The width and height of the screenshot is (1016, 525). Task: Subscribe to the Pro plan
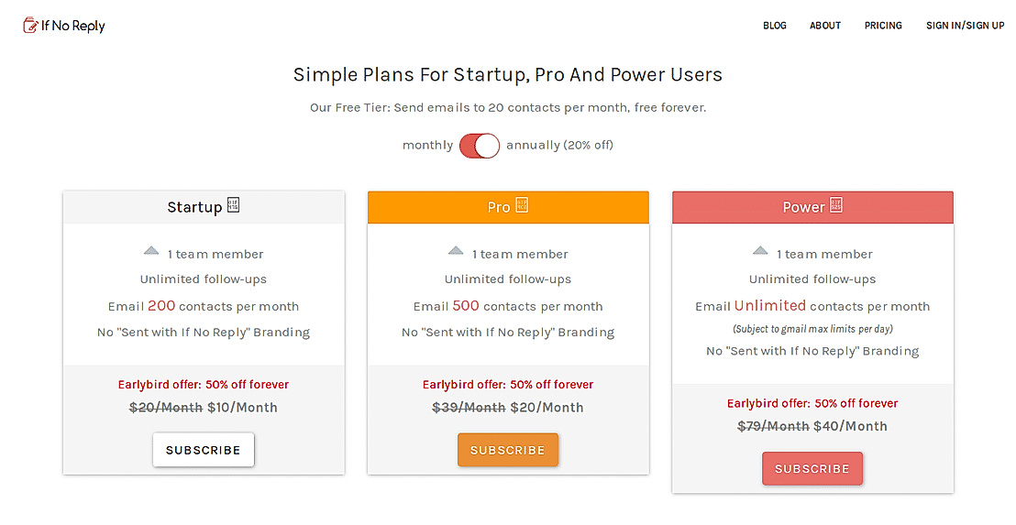point(508,450)
